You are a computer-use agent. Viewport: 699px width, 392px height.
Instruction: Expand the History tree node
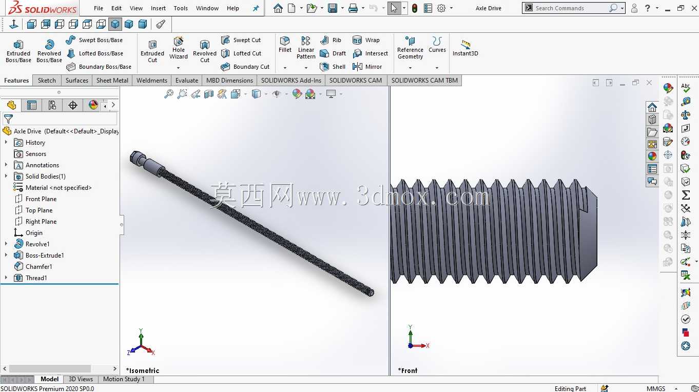click(x=6, y=143)
